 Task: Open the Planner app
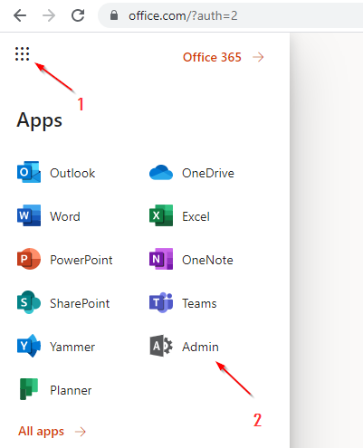pyautogui.click(x=55, y=390)
